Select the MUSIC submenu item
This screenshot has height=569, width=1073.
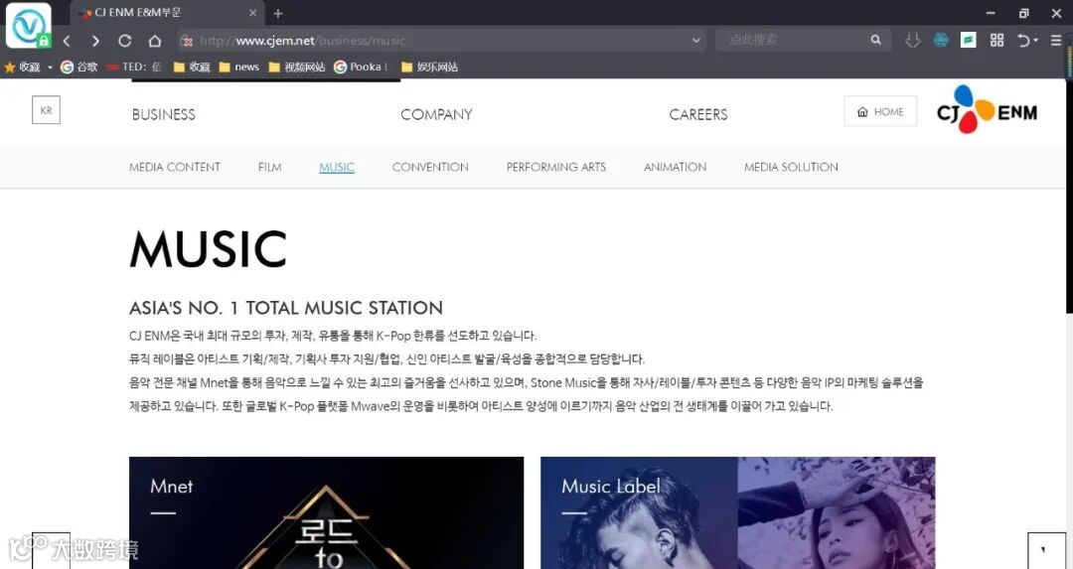[337, 167]
